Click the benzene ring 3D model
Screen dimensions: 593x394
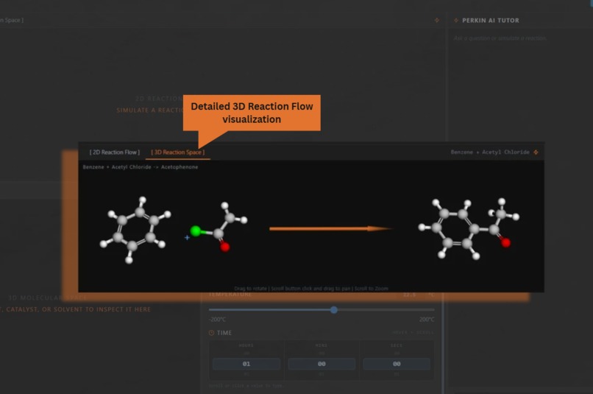click(135, 230)
